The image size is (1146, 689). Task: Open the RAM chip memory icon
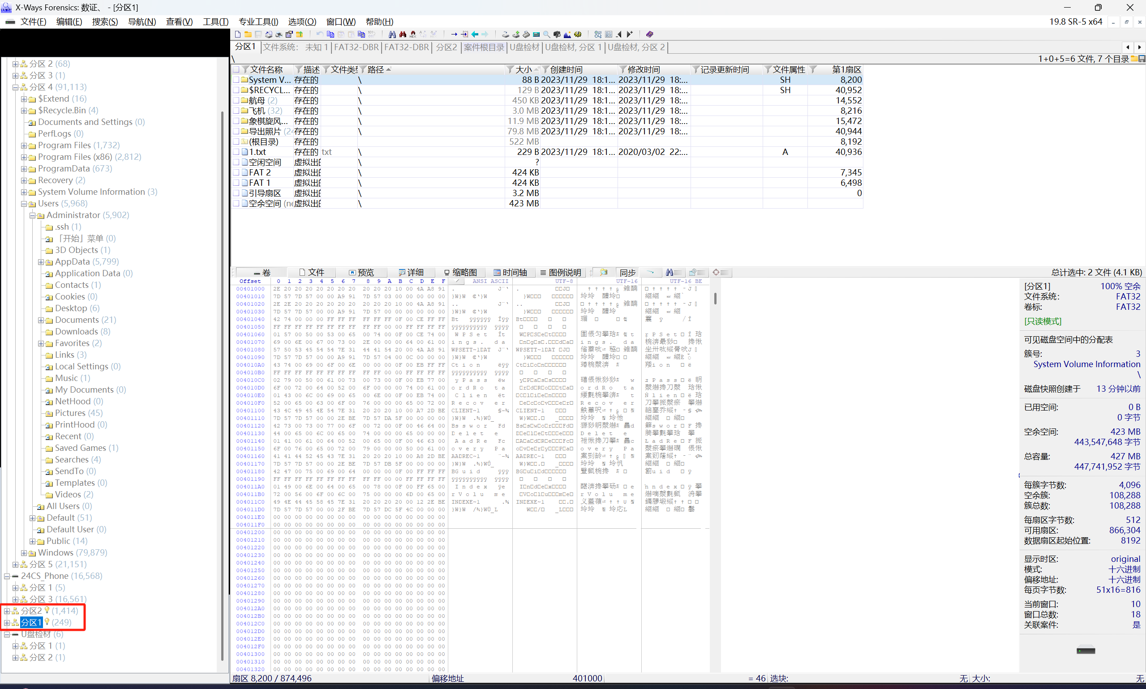pyautogui.click(x=526, y=34)
